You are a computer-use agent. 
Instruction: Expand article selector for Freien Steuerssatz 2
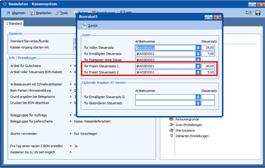tap(198, 72)
